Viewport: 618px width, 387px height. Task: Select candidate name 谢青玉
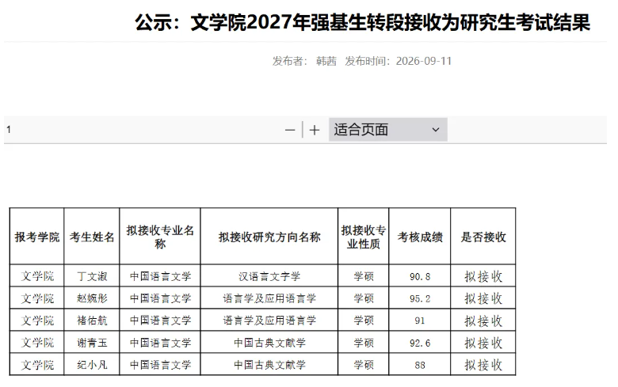[92, 343]
